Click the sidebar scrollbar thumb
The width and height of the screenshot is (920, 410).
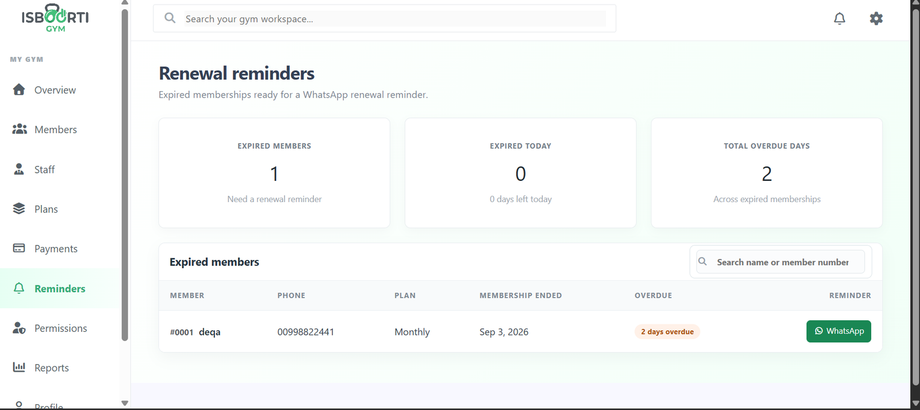pos(125,175)
